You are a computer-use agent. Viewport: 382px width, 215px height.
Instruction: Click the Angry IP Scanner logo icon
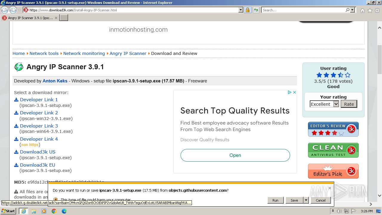click(x=19, y=67)
